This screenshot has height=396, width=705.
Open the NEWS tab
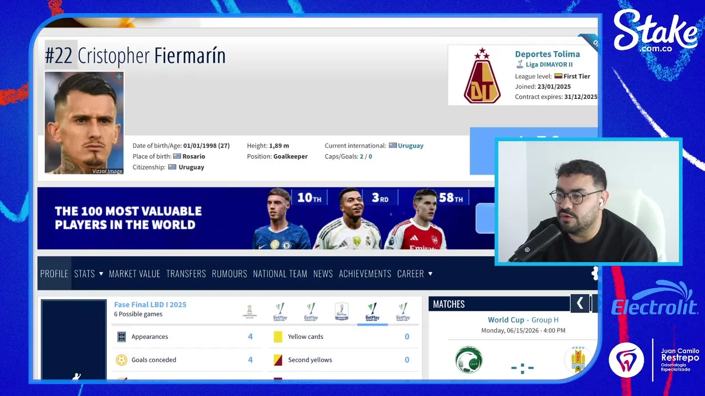click(323, 273)
